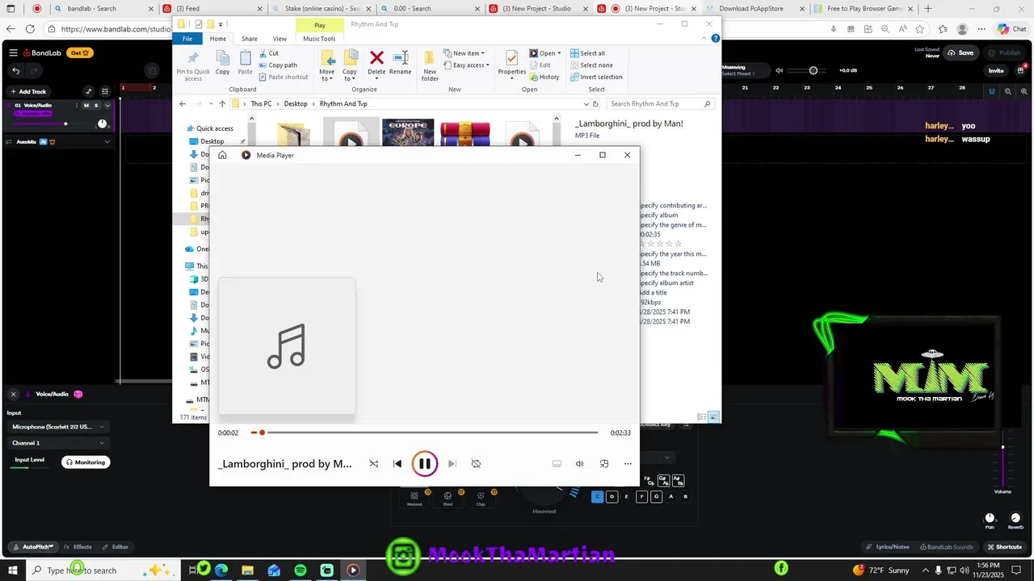The image size is (1034, 581).
Task: Click Rename in File Explorer ribbon
Action: point(400,63)
